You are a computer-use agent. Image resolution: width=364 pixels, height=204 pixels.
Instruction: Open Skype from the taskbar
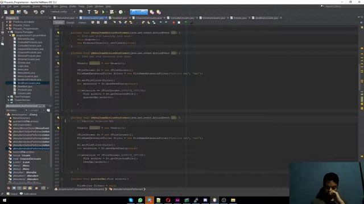coord(131,200)
